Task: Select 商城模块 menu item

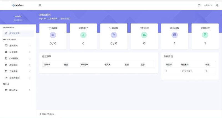Action: tap(18, 65)
